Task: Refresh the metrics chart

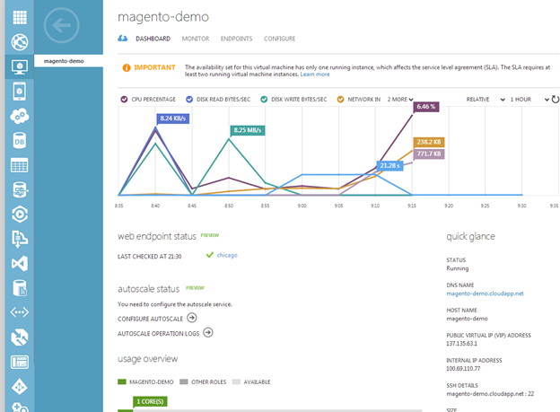Action: coord(554,99)
